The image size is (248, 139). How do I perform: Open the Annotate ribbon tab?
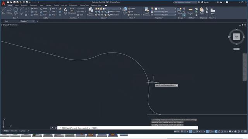[24, 5]
